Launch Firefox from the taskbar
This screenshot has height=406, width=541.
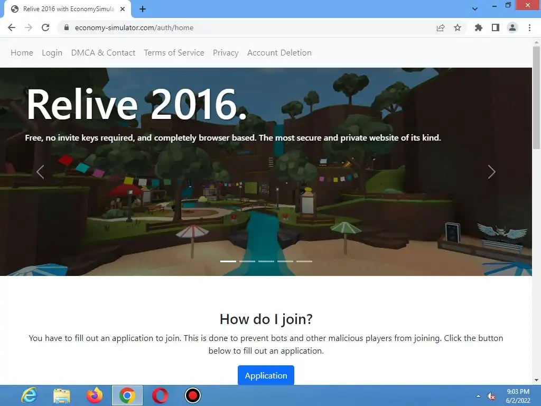click(x=95, y=395)
